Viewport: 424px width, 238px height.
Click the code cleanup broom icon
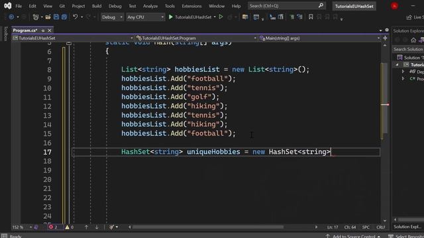click(112, 227)
